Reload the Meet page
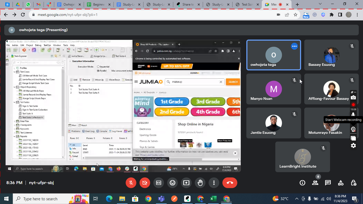 pos(23,15)
